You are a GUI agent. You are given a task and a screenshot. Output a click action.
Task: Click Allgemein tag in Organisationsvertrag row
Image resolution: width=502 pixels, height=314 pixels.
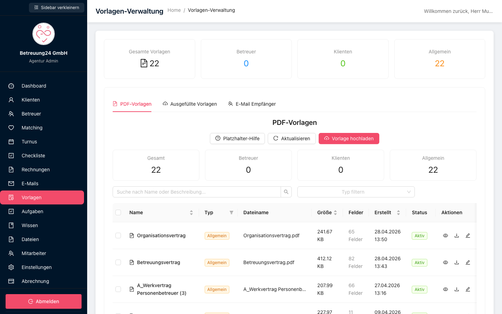tap(217, 236)
